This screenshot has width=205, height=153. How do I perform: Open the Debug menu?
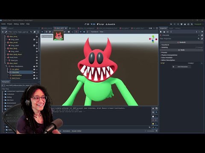(x=16, y=24)
